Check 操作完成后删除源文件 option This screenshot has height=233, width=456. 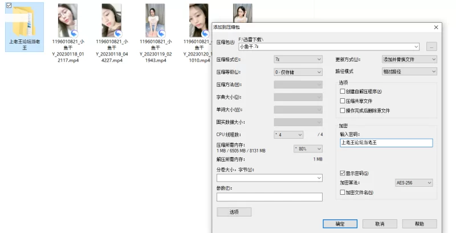click(343, 110)
